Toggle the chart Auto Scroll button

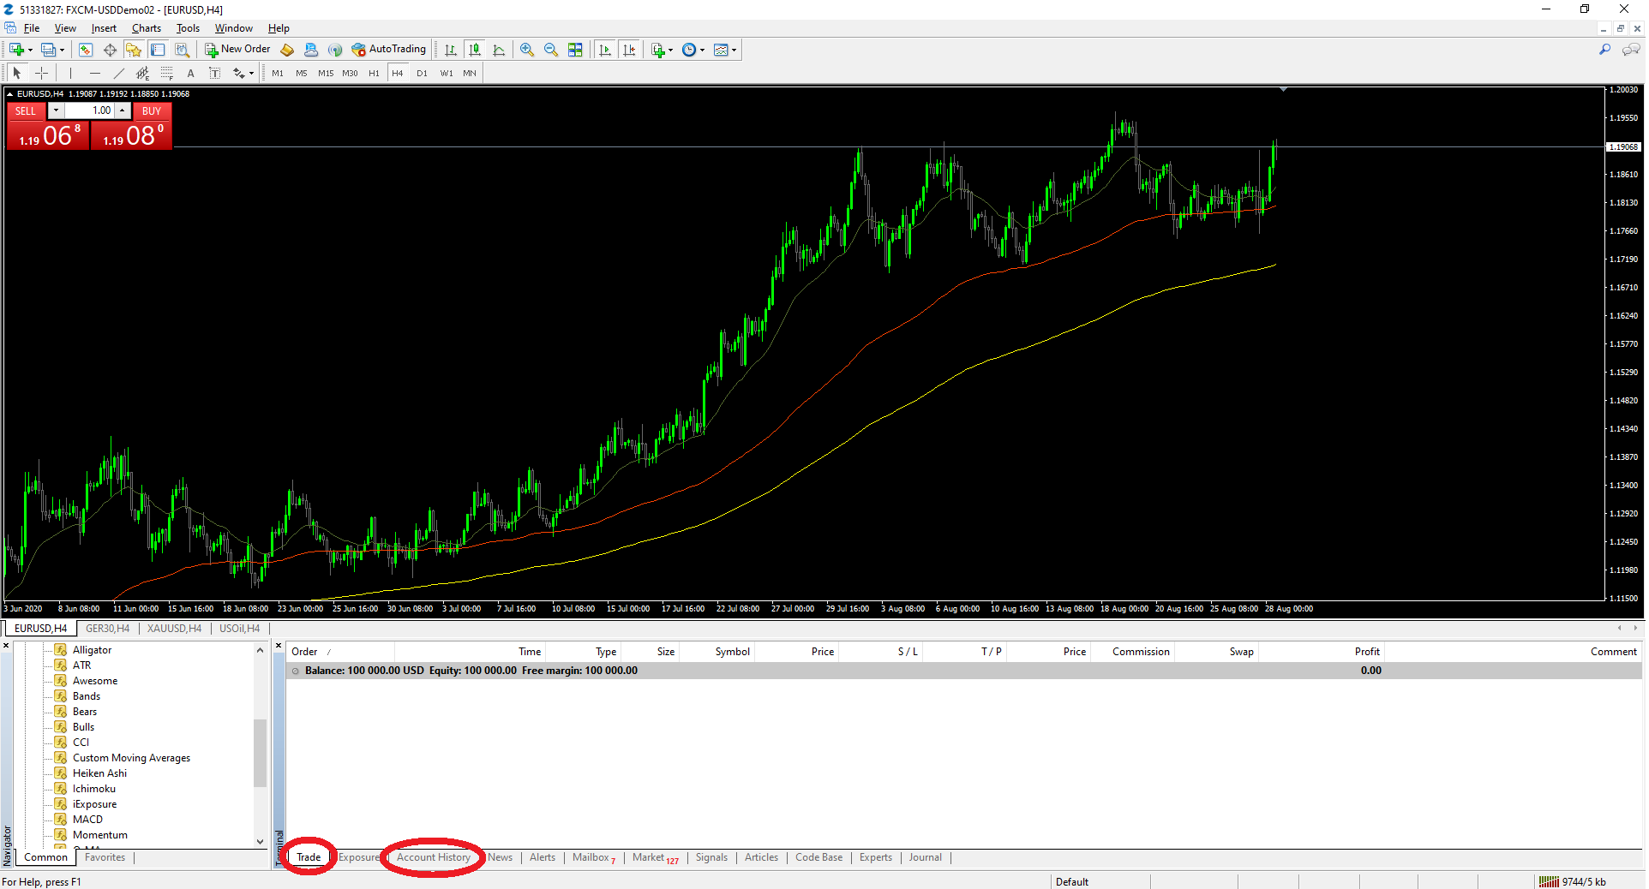605,50
